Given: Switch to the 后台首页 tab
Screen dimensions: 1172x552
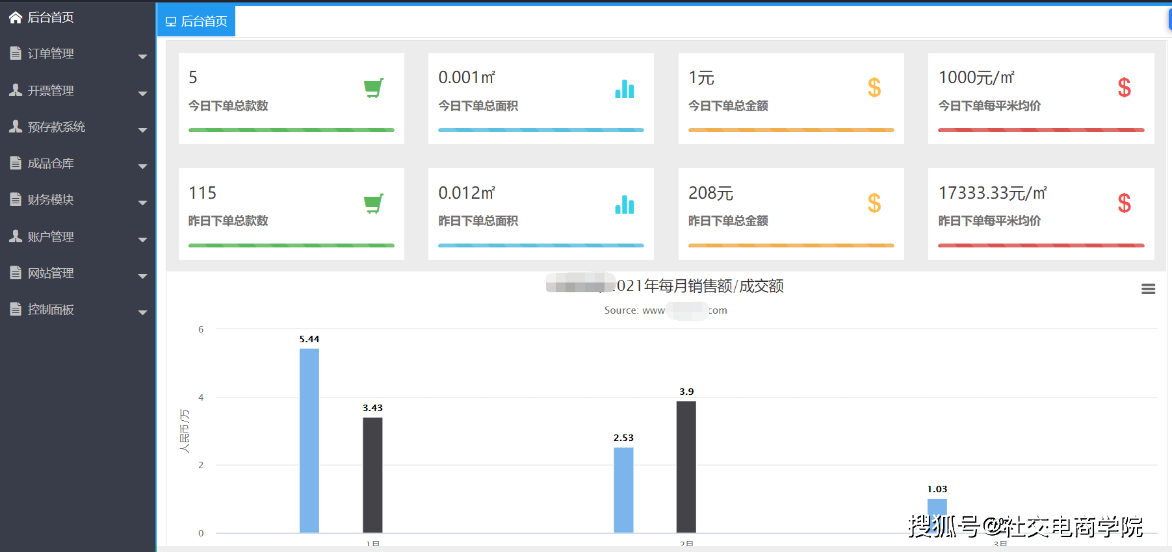Looking at the screenshot, I should tap(196, 21).
